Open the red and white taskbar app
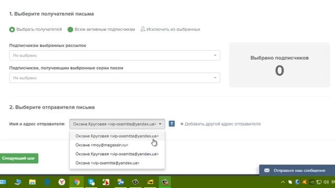 pyautogui.click(x=106, y=182)
